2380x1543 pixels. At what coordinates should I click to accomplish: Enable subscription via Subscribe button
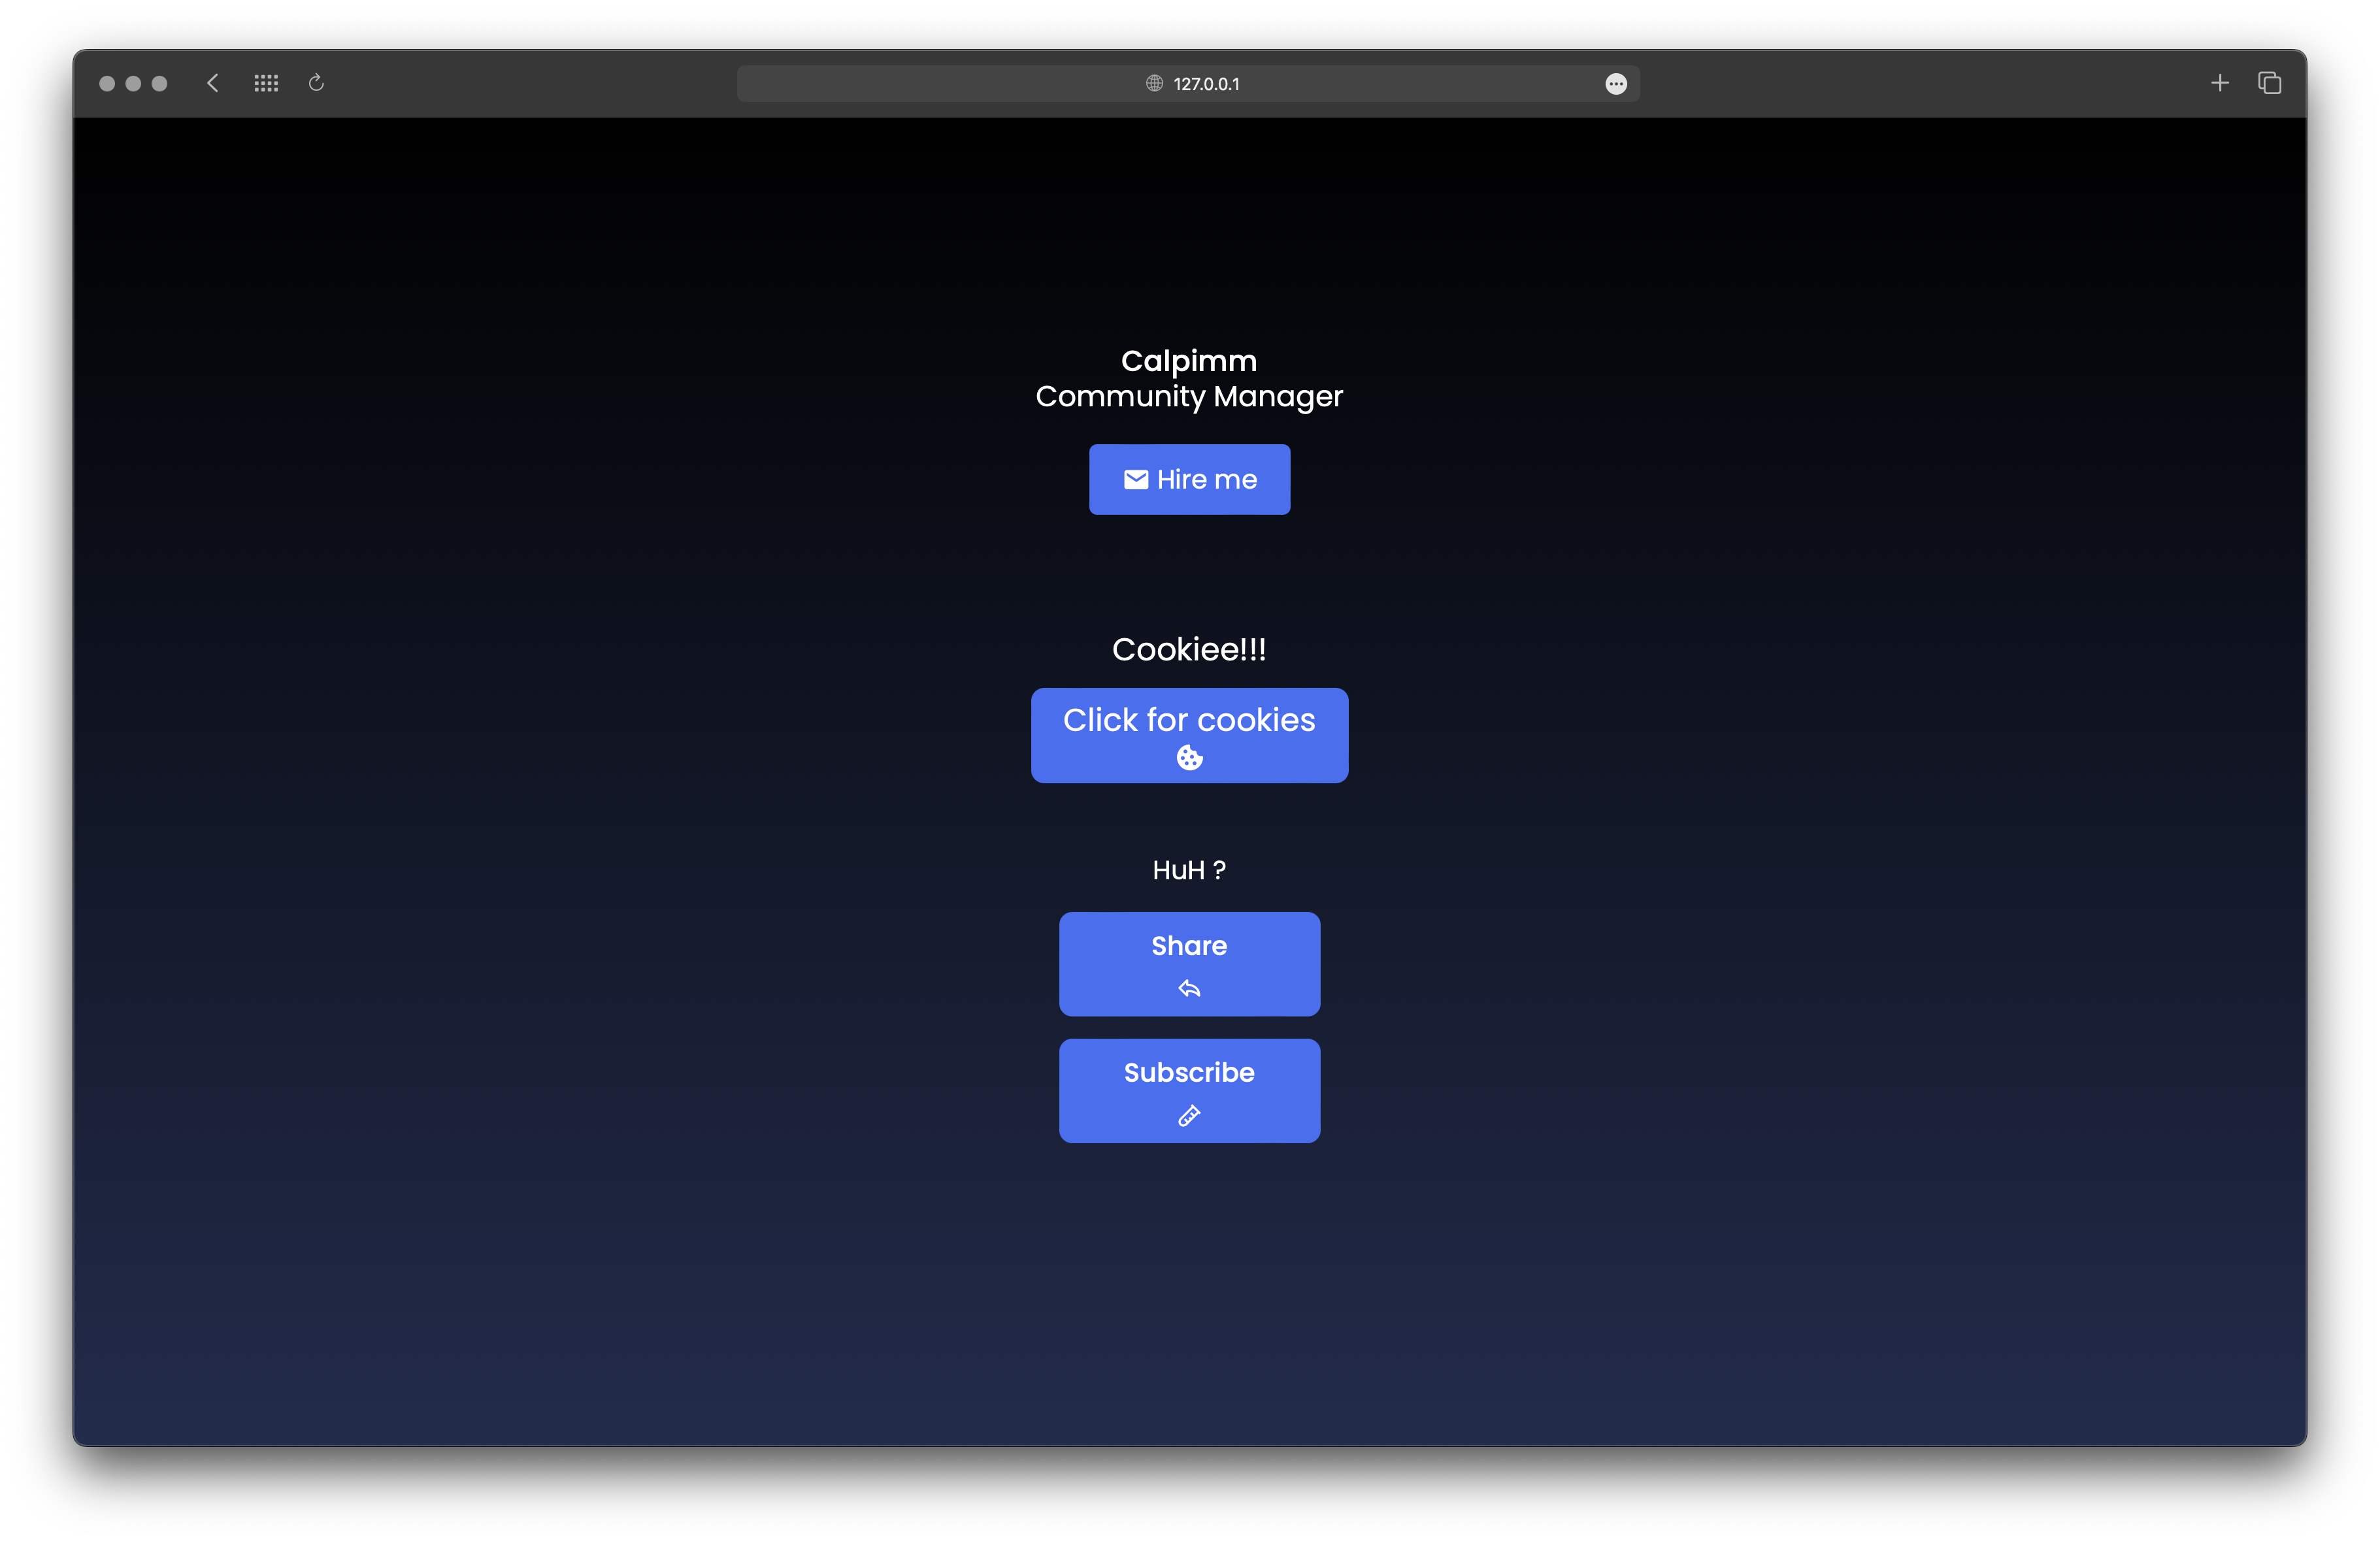(x=1190, y=1090)
